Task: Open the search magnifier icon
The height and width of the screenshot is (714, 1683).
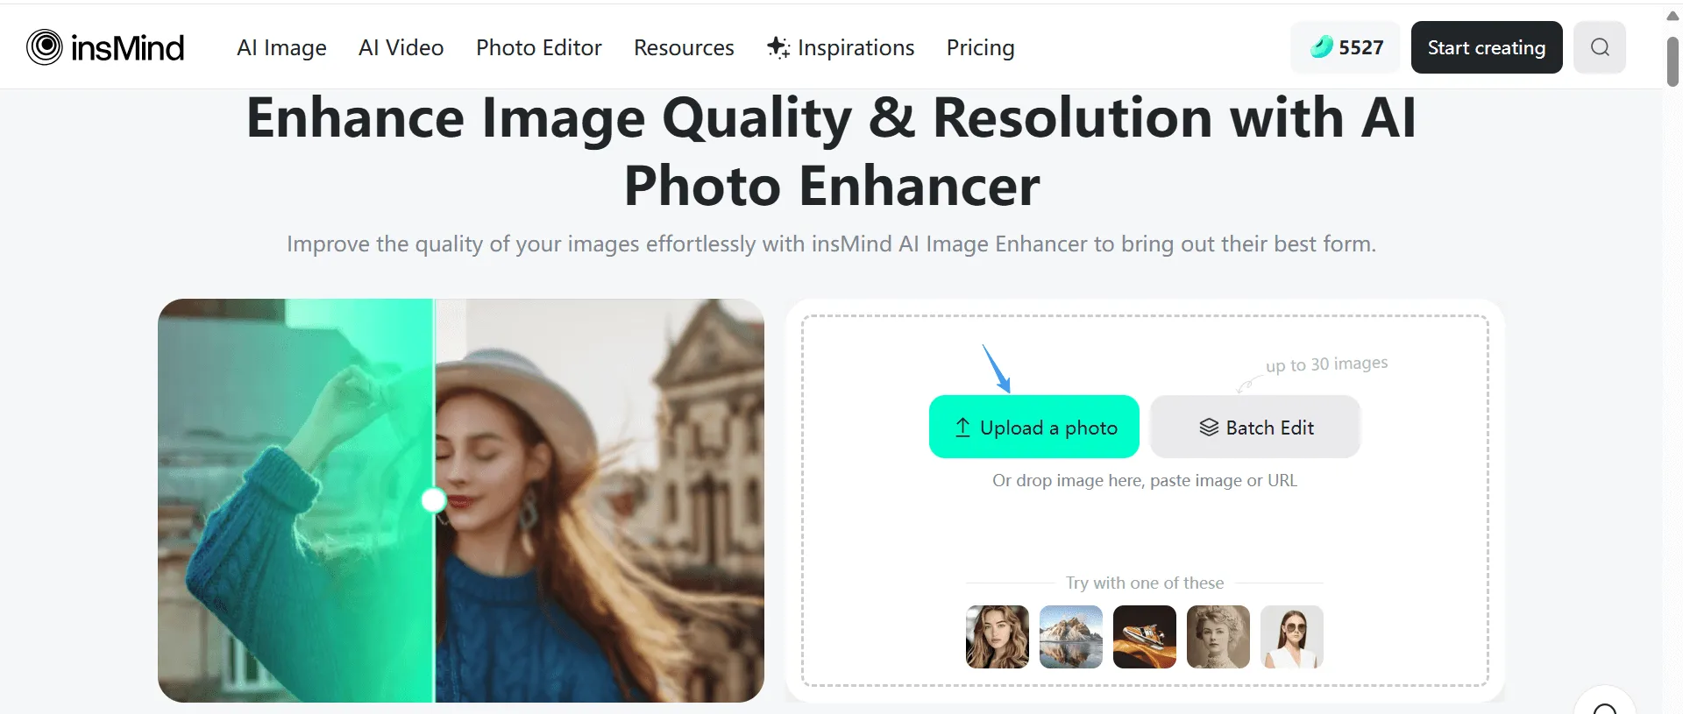Action: pos(1600,47)
